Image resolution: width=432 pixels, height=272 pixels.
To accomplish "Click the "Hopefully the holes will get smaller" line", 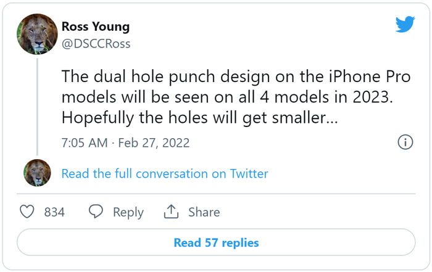I will tap(200, 118).
